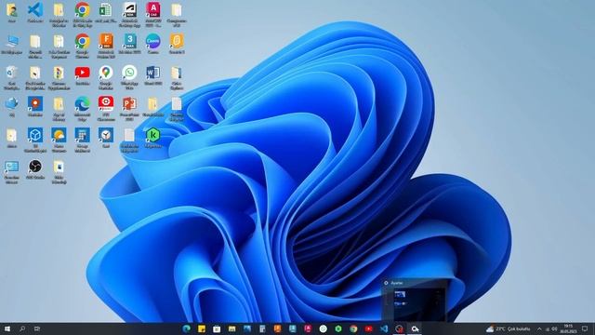Open the This PC desktop icon
This screenshot has height=335, width=595.
click(x=11, y=44)
